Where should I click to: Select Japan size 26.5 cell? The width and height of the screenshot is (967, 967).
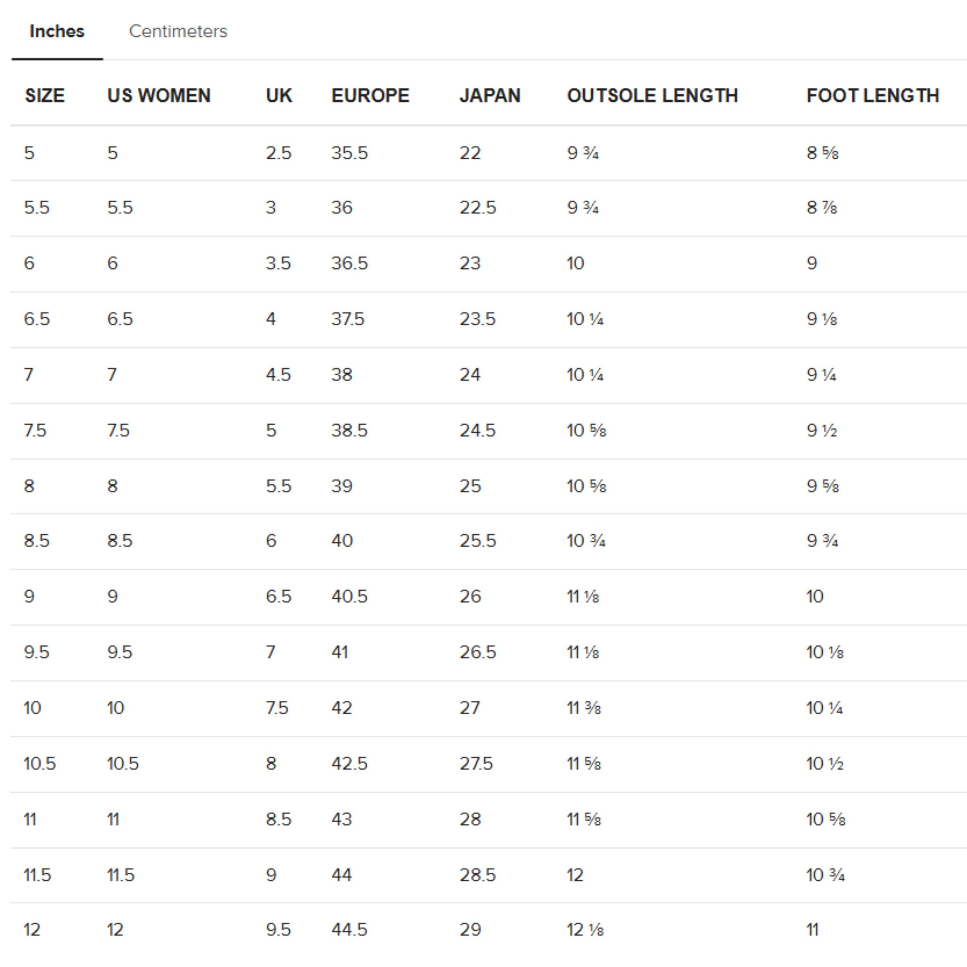tap(477, 652)
